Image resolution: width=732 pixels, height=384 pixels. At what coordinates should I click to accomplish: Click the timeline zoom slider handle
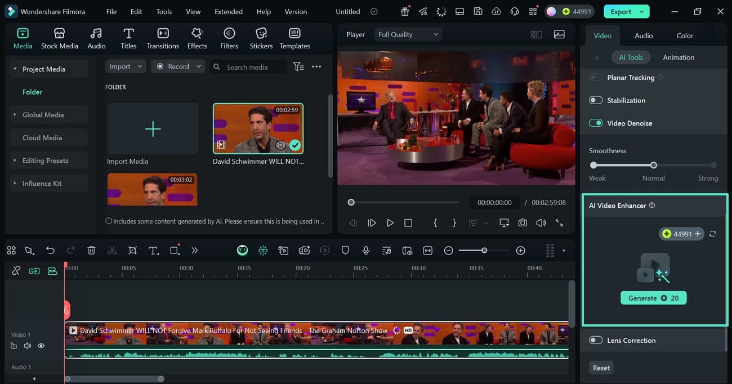tap(484, 251)
